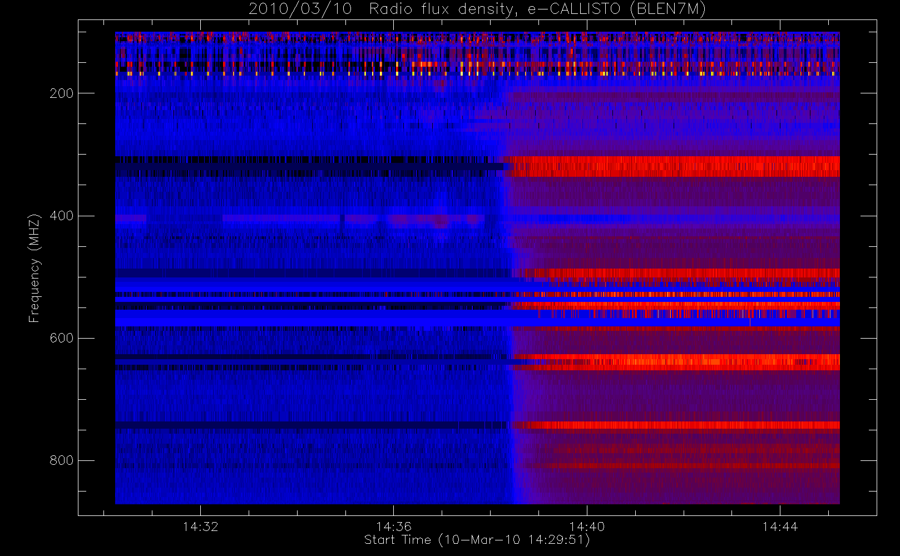Click the '14:32' time axis label
900x556 pixels.
200,527
